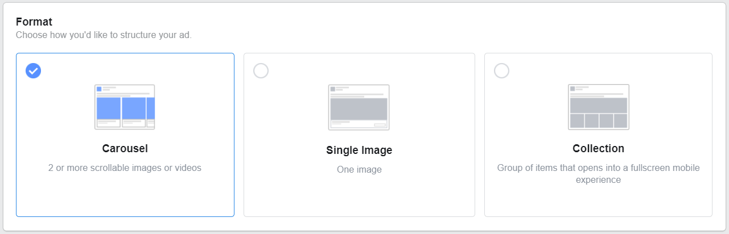Click the 'One image' description text
This screenshot has width=729, height=234.
359,169
